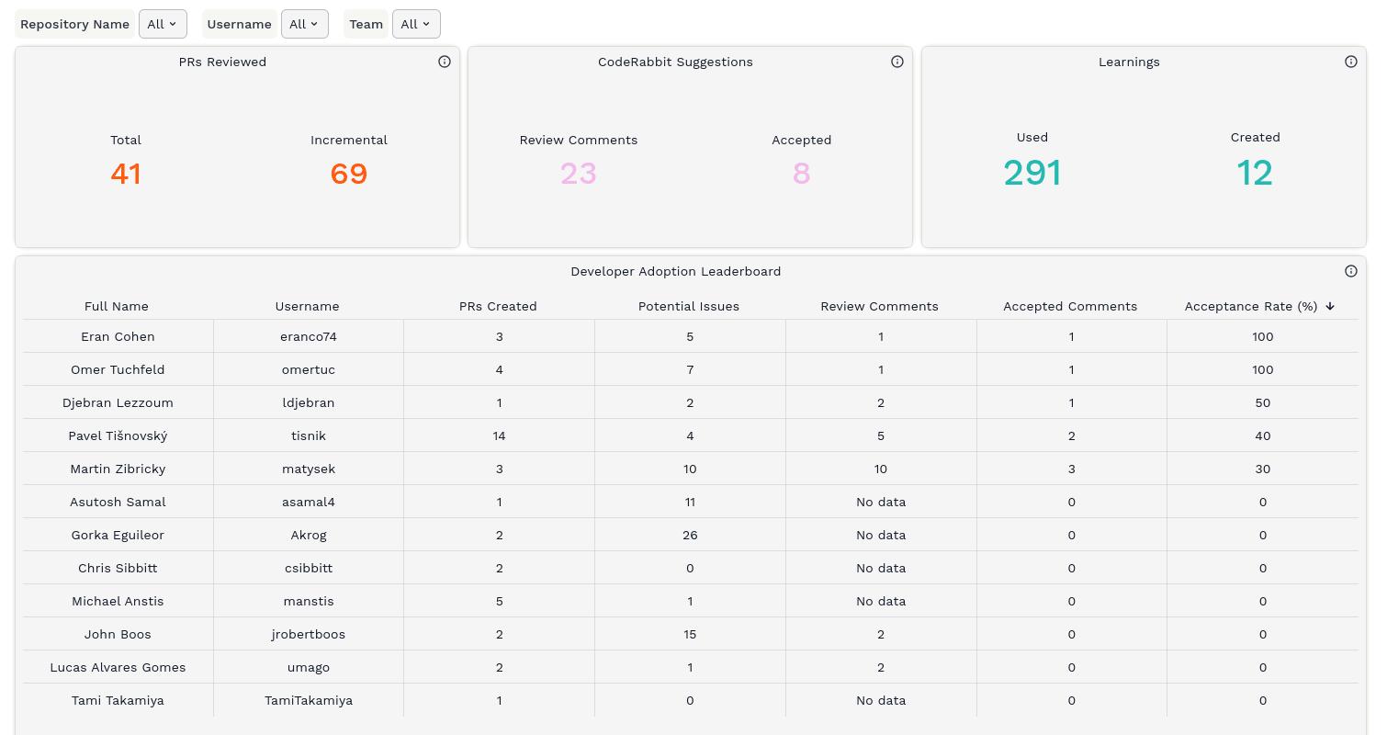Click username tisnik in the leaderboard
The image size is (1387, 735).
pos(309,435)
